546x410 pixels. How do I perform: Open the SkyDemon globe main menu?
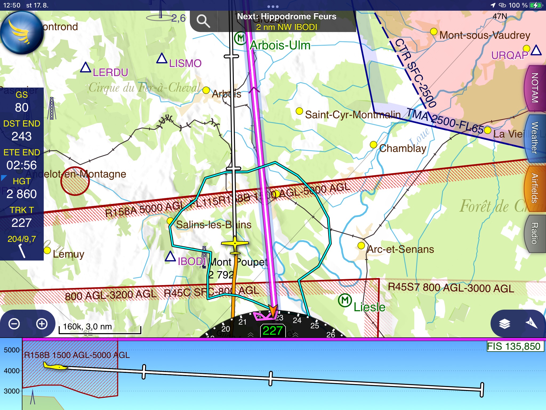[21, 32]
